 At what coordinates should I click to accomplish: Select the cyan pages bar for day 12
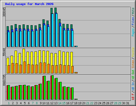pyautogui.click(x=53, y=30)
